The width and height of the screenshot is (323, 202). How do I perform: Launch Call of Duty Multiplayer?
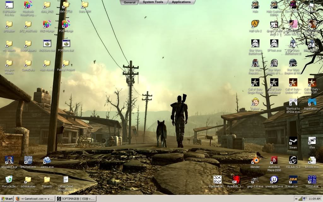(274, 86)
